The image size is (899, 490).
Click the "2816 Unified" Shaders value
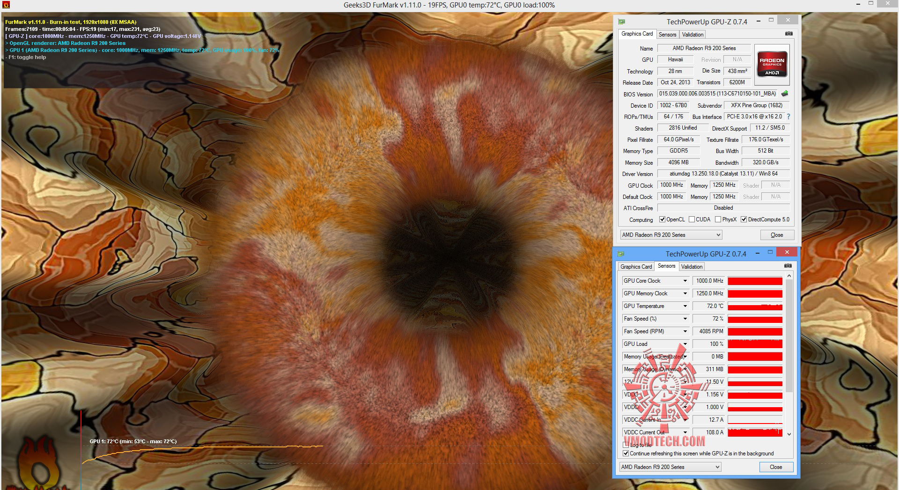[x=683, y=128]
